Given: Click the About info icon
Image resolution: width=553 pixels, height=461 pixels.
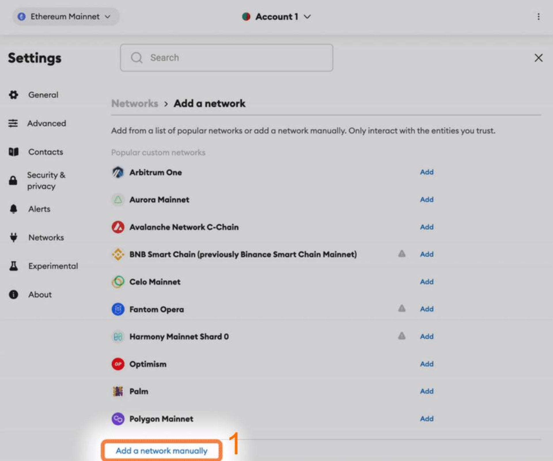Looking at the screenshot, I should [x=13, y=295].
